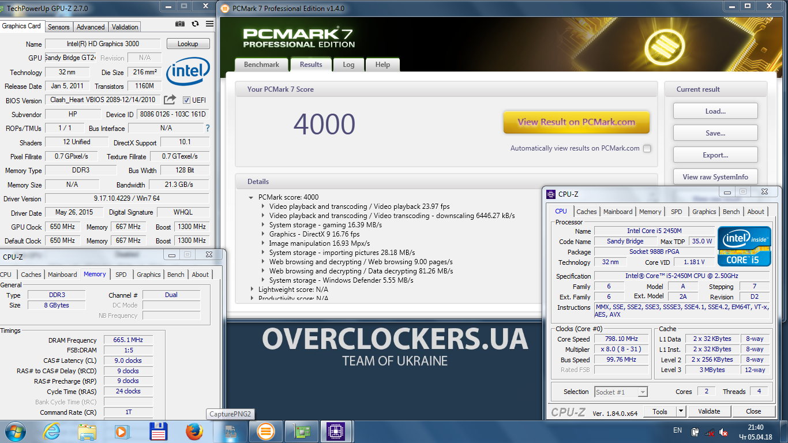788x443 pixels.
Task: Click the Validate button in CPU-Z
Action: click(709, 411)
